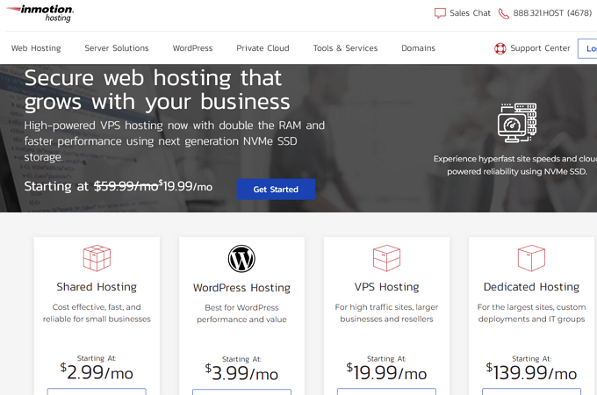
Task: Click the button under WordPress Hosting price
Action: (x=241, y=392)
